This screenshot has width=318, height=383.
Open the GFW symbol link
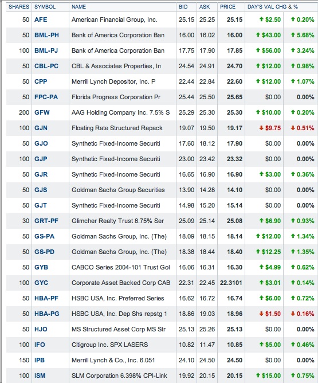click(x=42, y=112)
